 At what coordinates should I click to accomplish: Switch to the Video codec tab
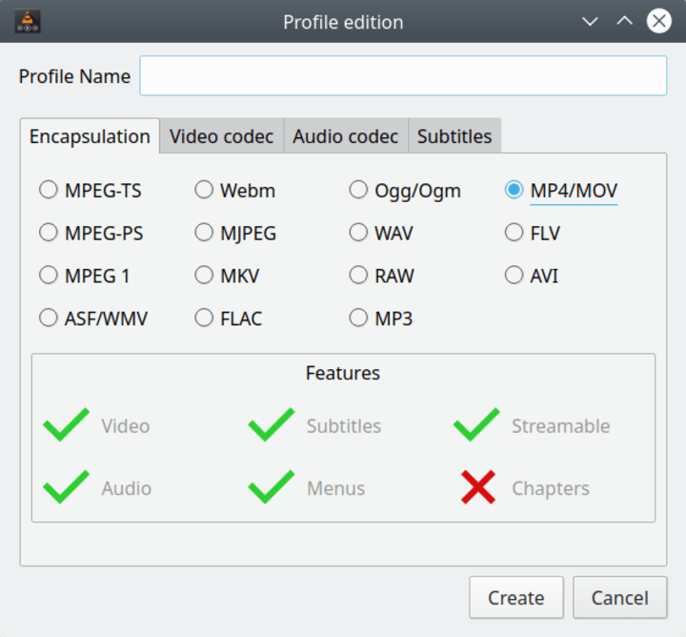coord(221,136)
